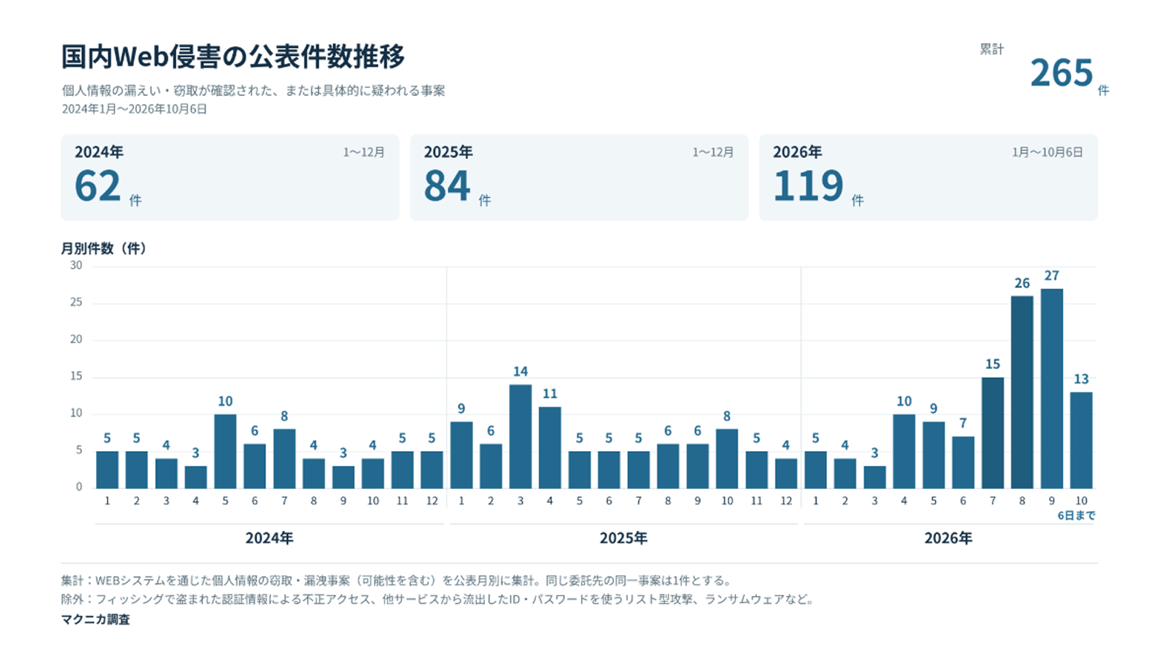Select the subtitle about 個人情報の漏えい・窃取
1172x659 pixels.
coord(253,91)
